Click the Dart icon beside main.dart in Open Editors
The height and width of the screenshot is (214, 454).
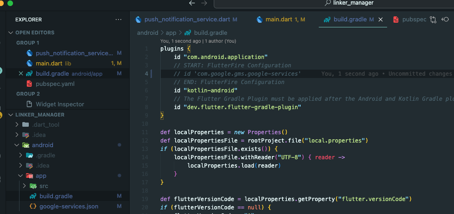[x=30, y=63]
